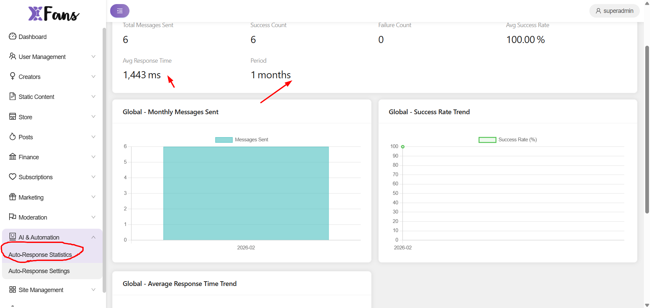
Task: Expand the Static Content chevron
Action: (x=93, y=97)
